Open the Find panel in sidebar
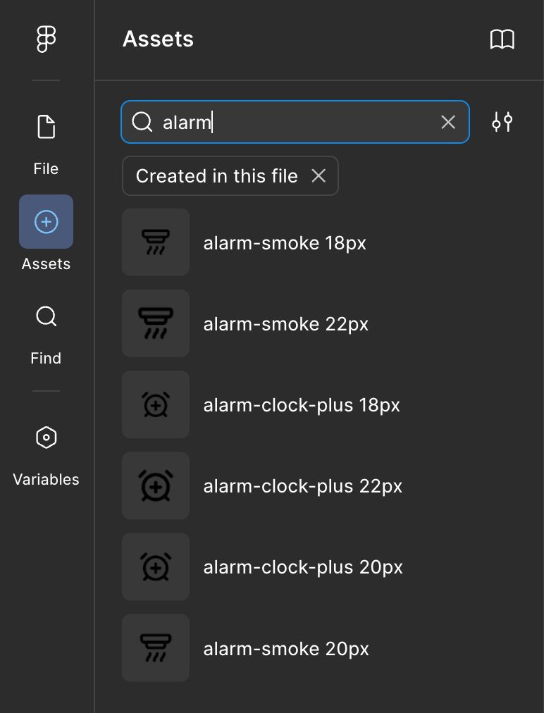 (46, 335)
